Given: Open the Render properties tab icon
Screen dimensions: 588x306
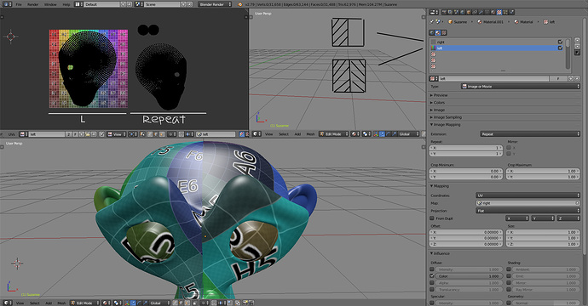Looking at the screenshot, I should (444, 12).
